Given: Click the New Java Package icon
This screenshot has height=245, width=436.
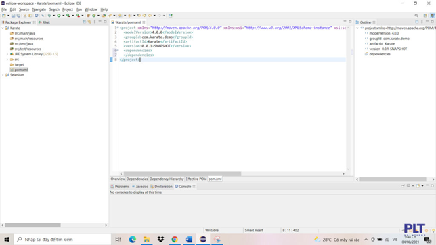Looking at the screenshot, I should pos(89,16).
